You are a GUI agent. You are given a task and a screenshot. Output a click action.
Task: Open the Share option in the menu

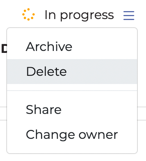click(72, 110)
